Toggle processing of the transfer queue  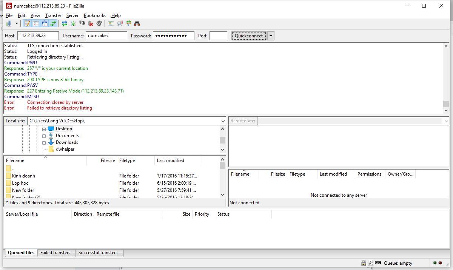[x=73, y=23]
